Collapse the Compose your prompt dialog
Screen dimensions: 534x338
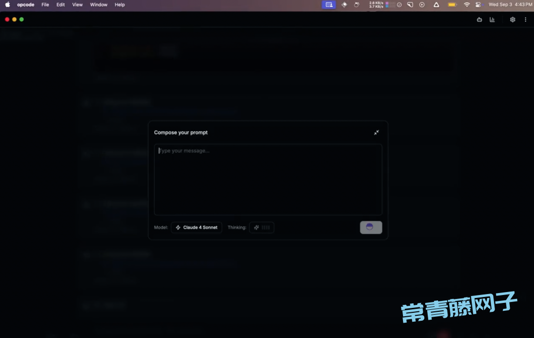(x=376, y=132)
